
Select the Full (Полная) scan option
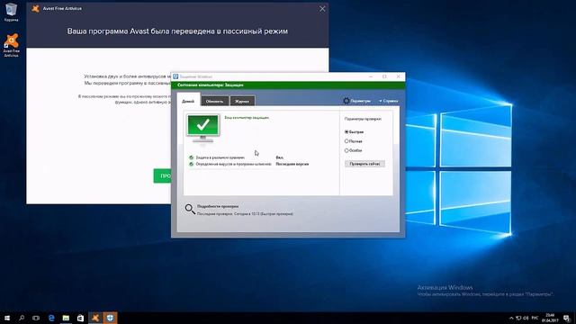pos(353,141)
